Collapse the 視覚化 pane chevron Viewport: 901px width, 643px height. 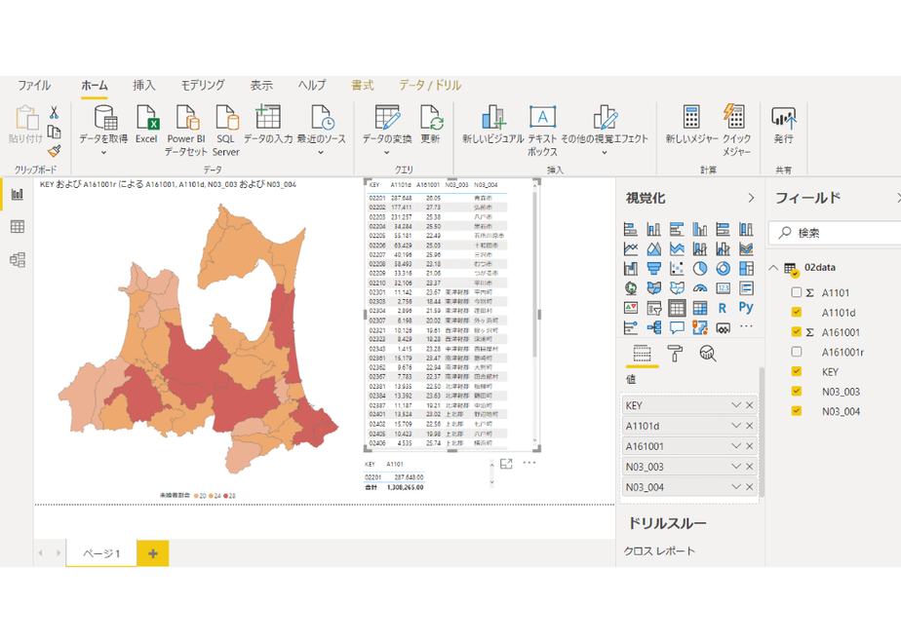[x=751, y=198]
